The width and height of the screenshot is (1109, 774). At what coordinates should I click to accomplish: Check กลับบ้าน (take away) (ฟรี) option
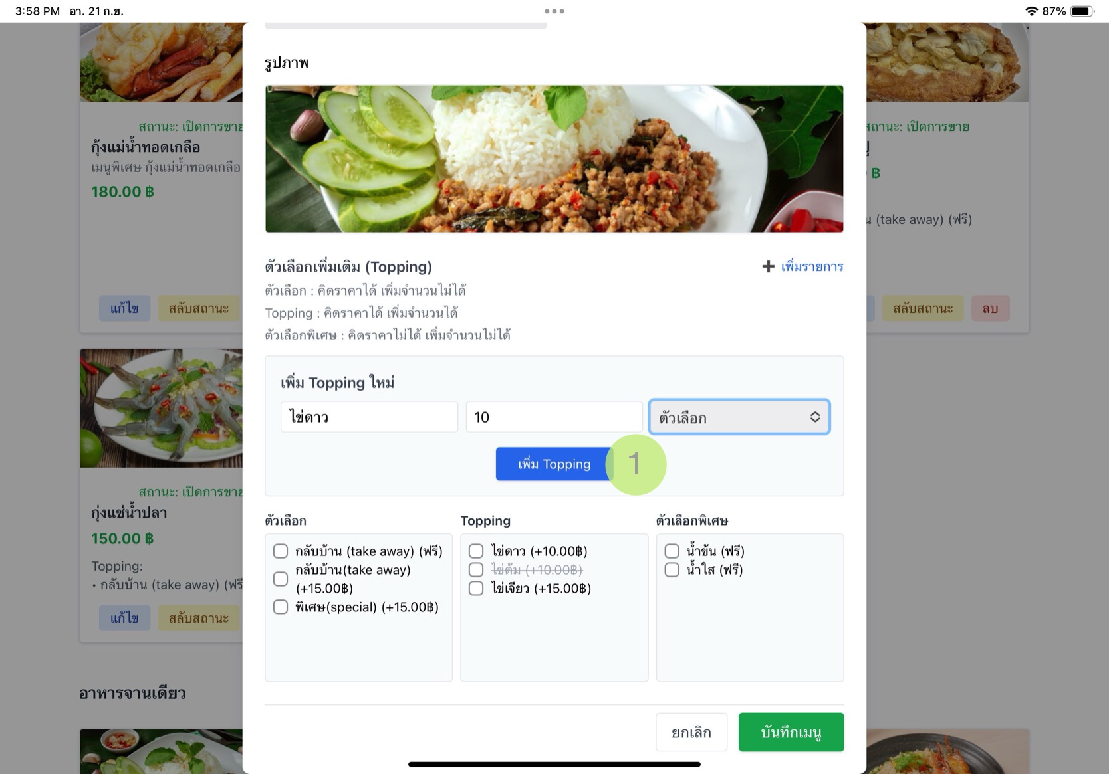pyautogui.click(x=281, y=551)
